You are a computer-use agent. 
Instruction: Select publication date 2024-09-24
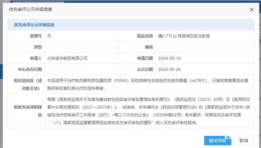169,69
